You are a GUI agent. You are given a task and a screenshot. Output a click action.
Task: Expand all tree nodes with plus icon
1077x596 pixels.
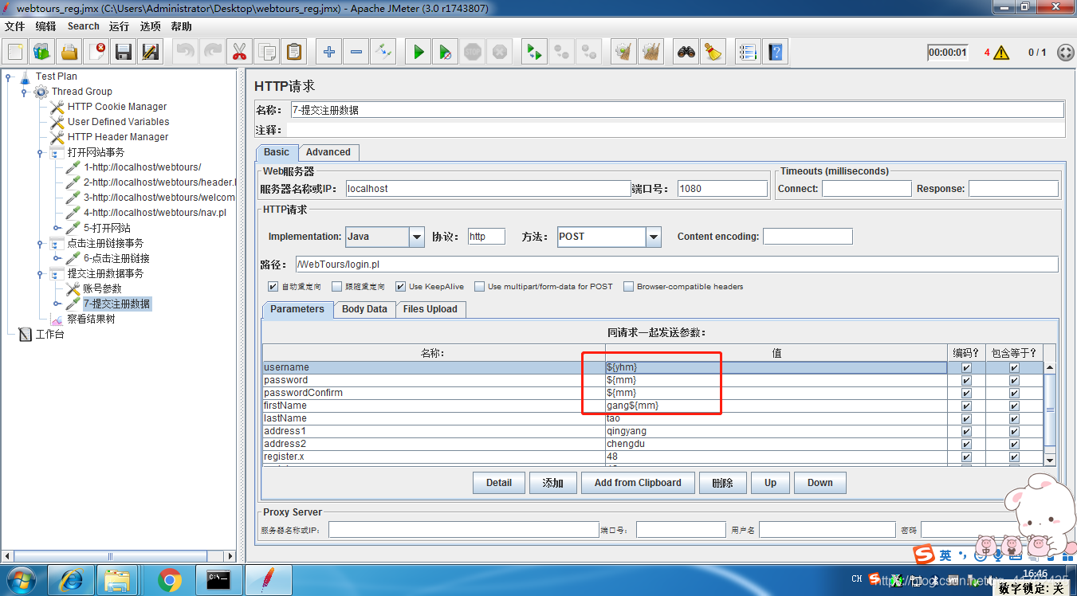(x=328, y=53)
